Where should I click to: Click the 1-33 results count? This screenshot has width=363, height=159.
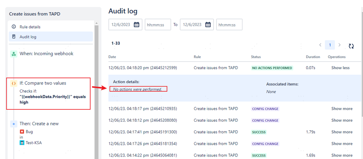pyautogui.click(x=116, y=43)
